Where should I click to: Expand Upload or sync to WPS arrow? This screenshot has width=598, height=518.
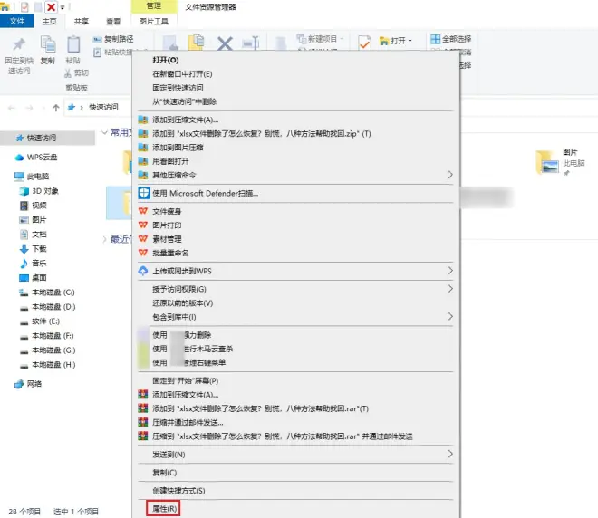[x=450, y=271]
